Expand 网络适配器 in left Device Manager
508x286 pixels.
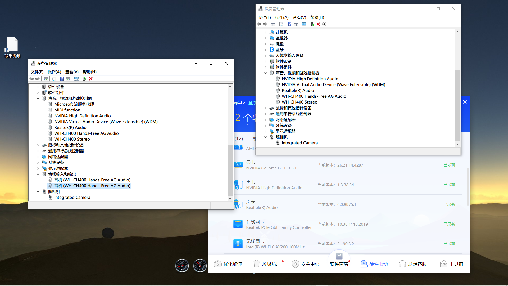[x=38, y=157]
